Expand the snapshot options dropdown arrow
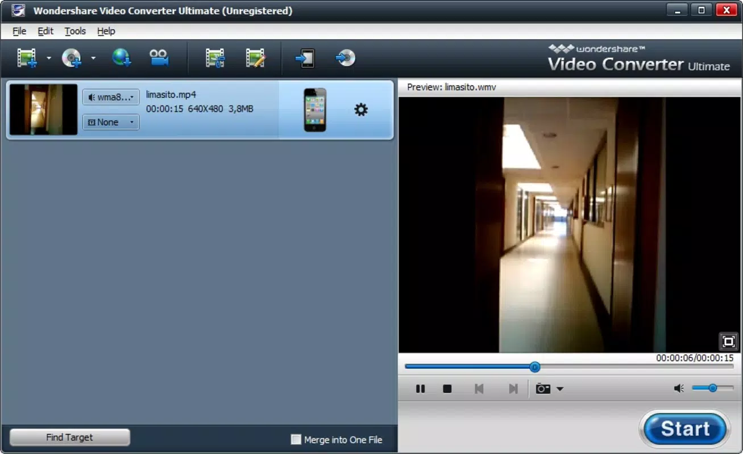 (x=560, y=389)
